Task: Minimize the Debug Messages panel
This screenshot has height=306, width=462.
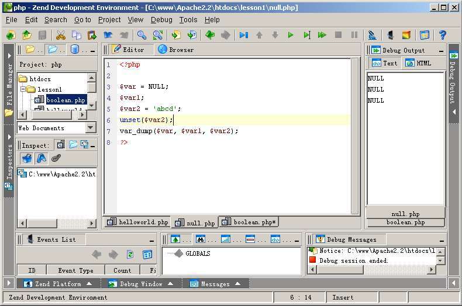Action: [x=442, y=241]
